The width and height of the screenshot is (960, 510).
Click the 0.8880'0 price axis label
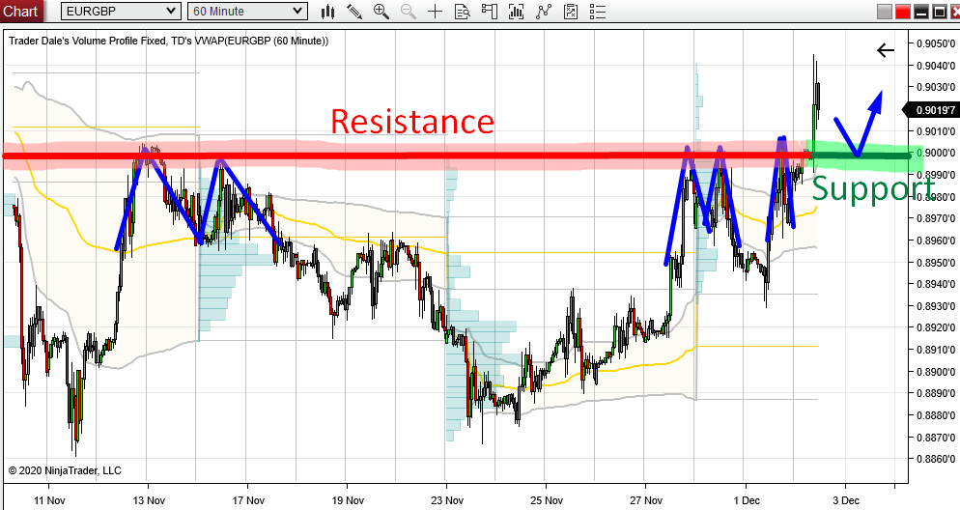pos(935,415)
